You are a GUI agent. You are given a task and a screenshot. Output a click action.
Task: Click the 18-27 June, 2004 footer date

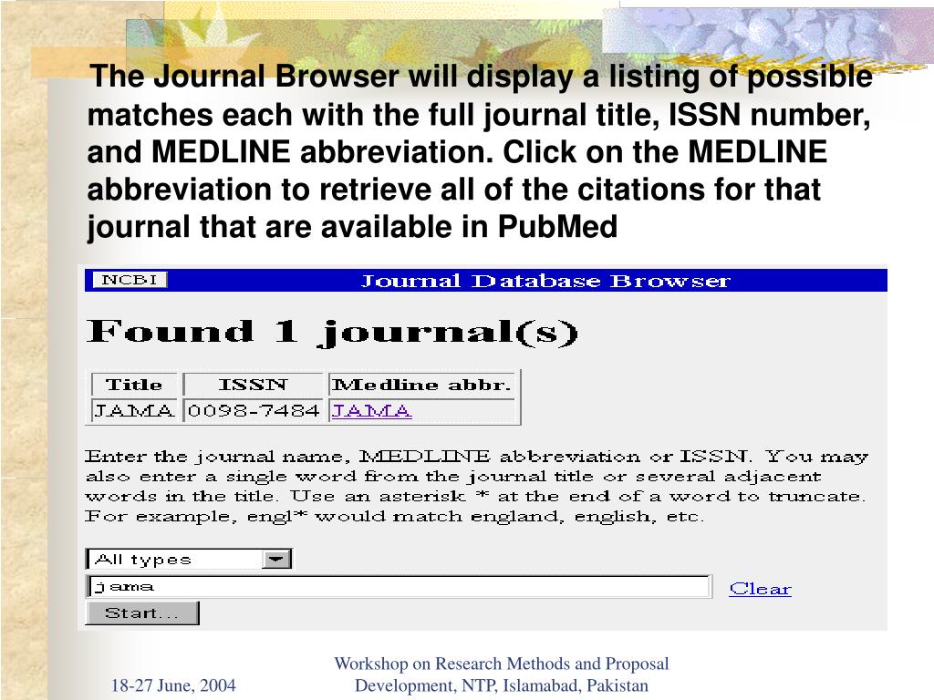pyautogui.click(x=173, y=685)
